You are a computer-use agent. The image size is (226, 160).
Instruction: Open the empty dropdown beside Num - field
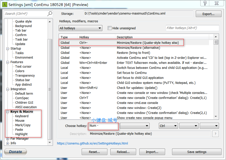135,126
